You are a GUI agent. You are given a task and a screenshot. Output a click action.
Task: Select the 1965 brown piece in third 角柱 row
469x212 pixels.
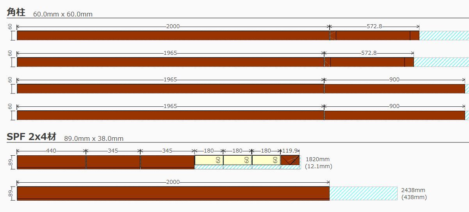tap(170, 88)
